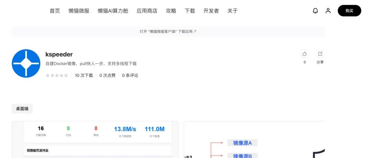Select the 桌面端 tab
The image size is (373, 158).
pyautogui.click(x=22, y=109)
